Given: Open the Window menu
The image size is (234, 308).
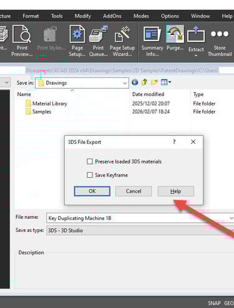Looking at the screenshot, I should coord(200,16).
